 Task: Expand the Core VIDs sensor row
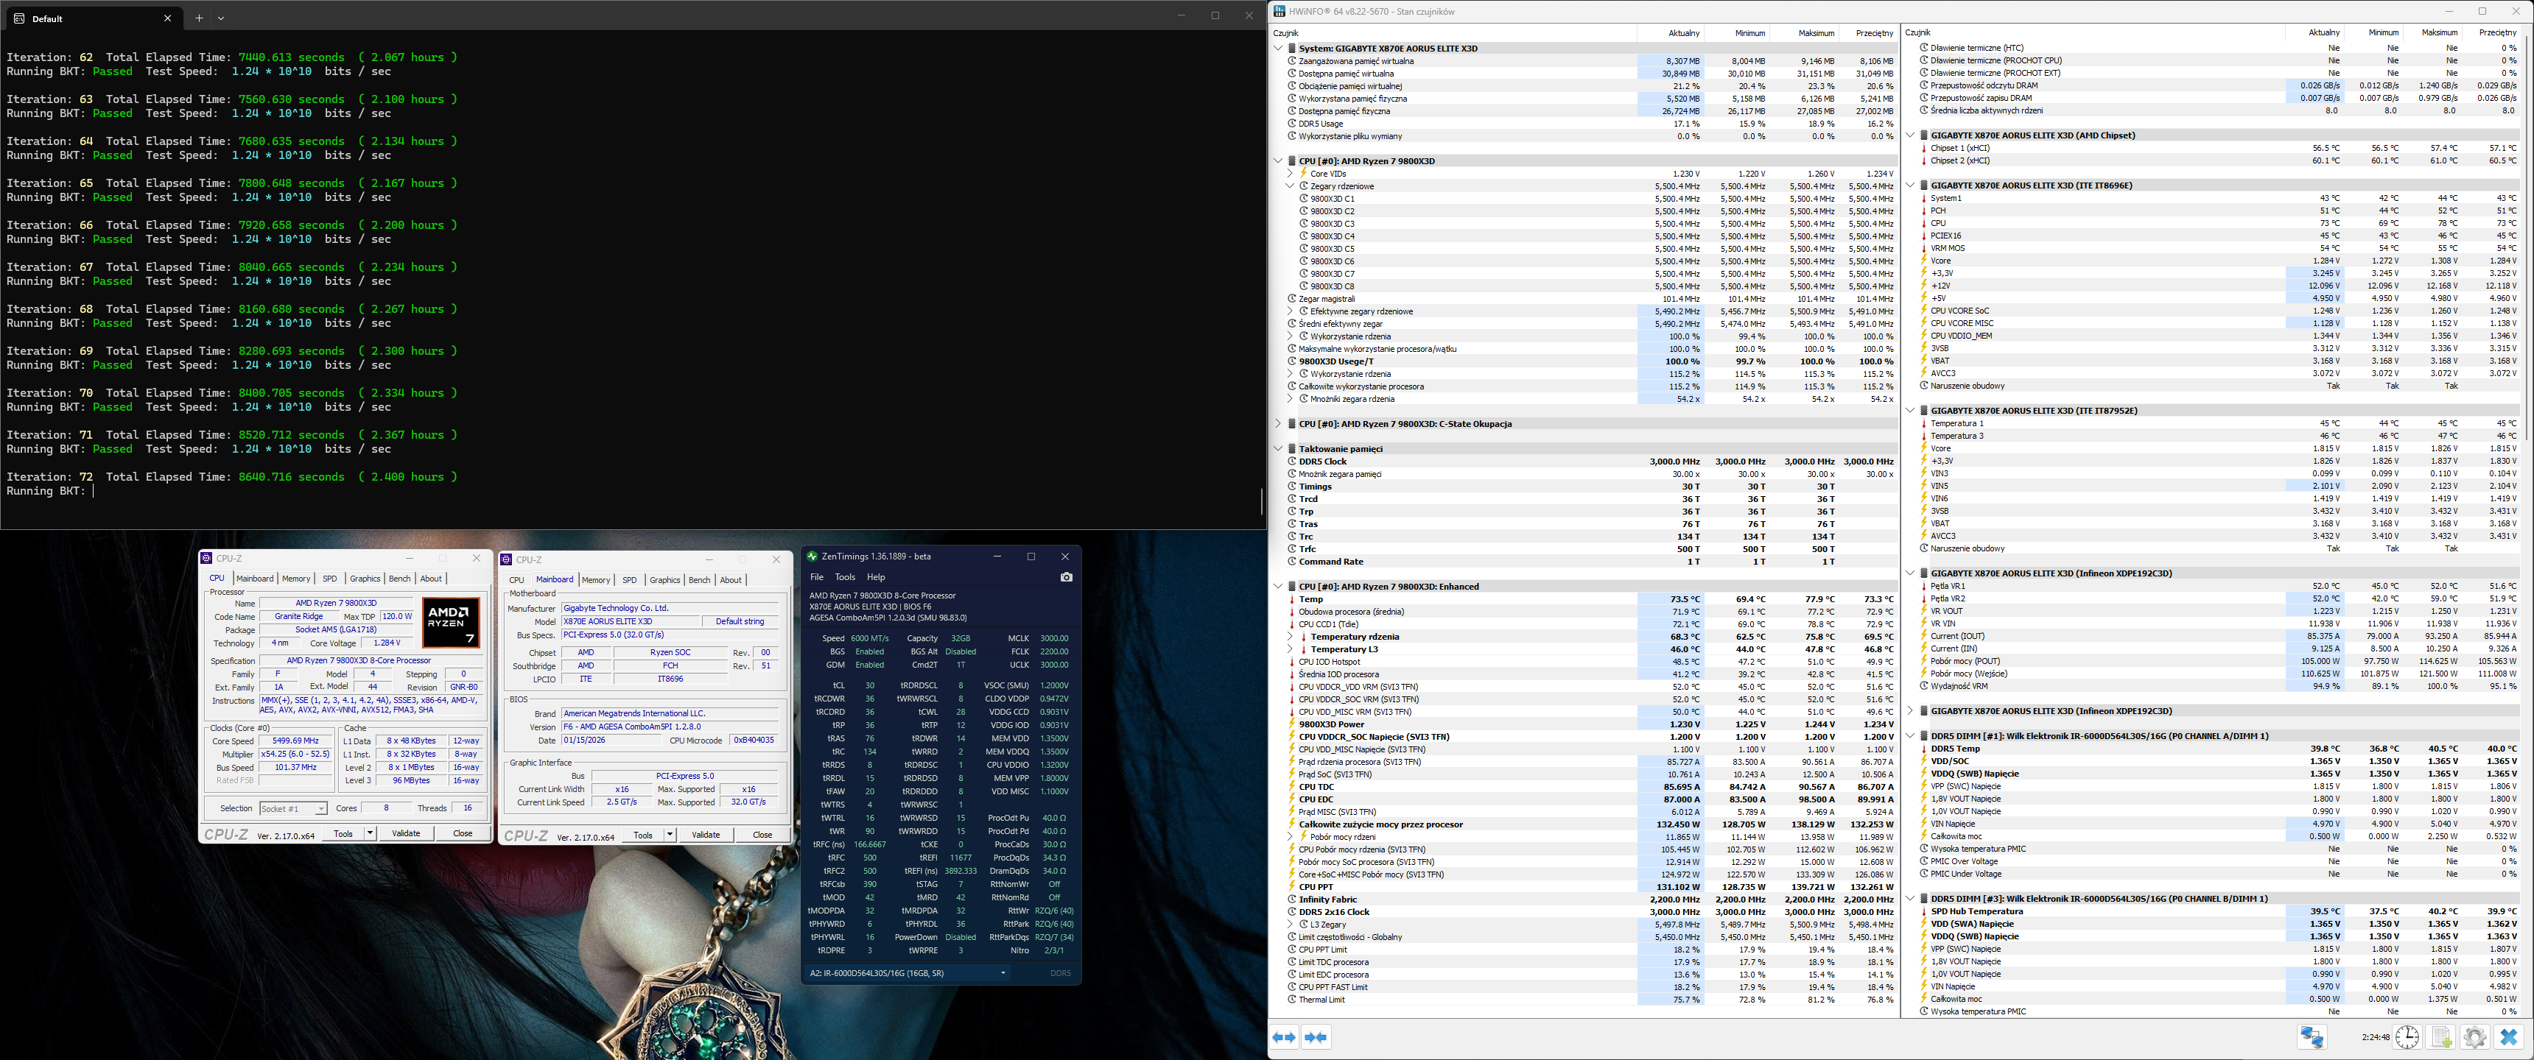coord(1290,173)
